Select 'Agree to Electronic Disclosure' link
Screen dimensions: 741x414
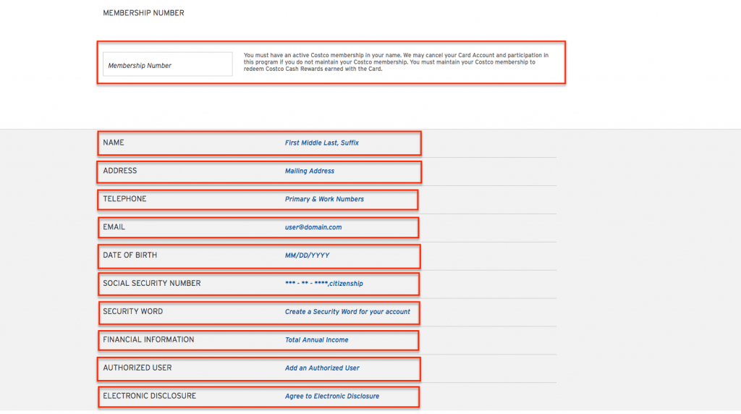pos(331,397)
